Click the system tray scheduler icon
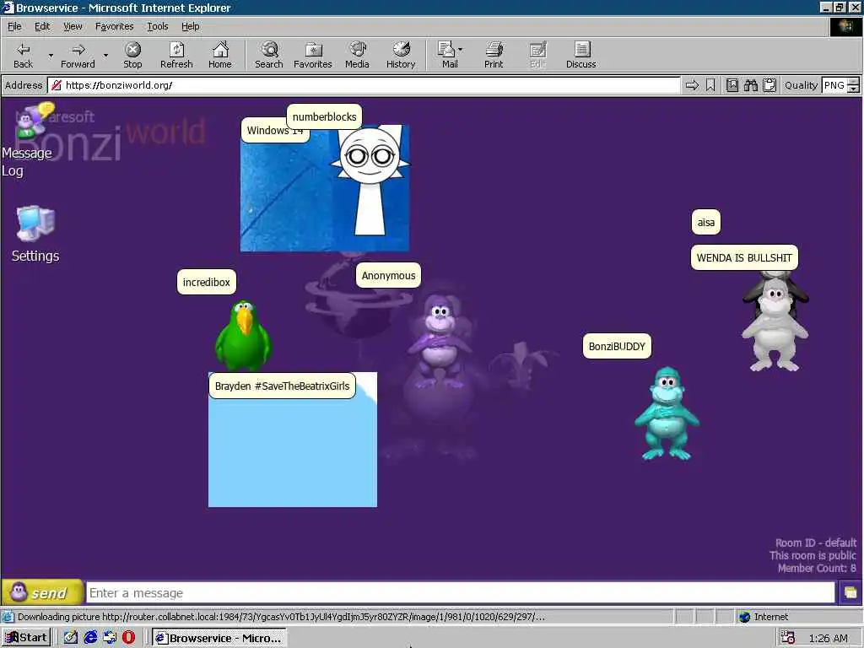The width and height of the screenshot is (864, 648). coord(788,638)
